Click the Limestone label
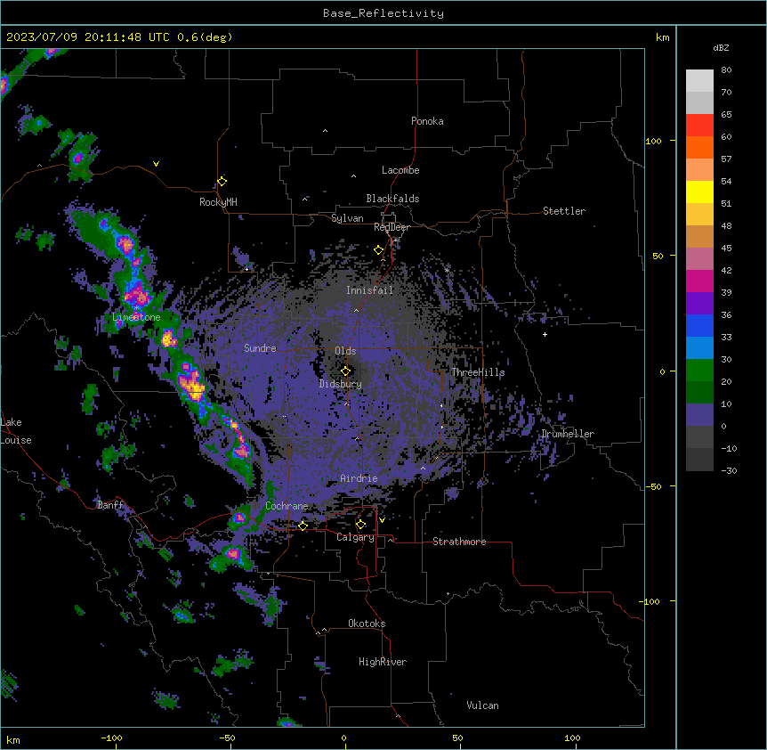767x750 pixels. (136, 317)
